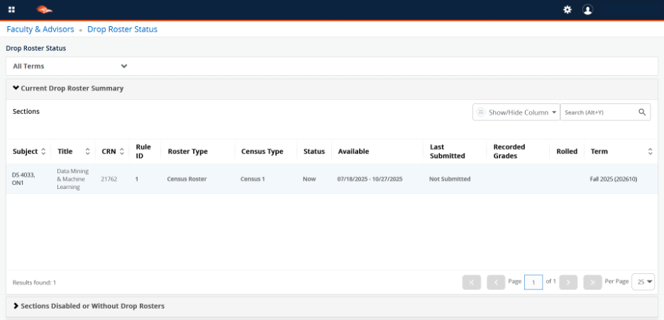
Task: Open settings gear icon
Action: click(567, 10)
